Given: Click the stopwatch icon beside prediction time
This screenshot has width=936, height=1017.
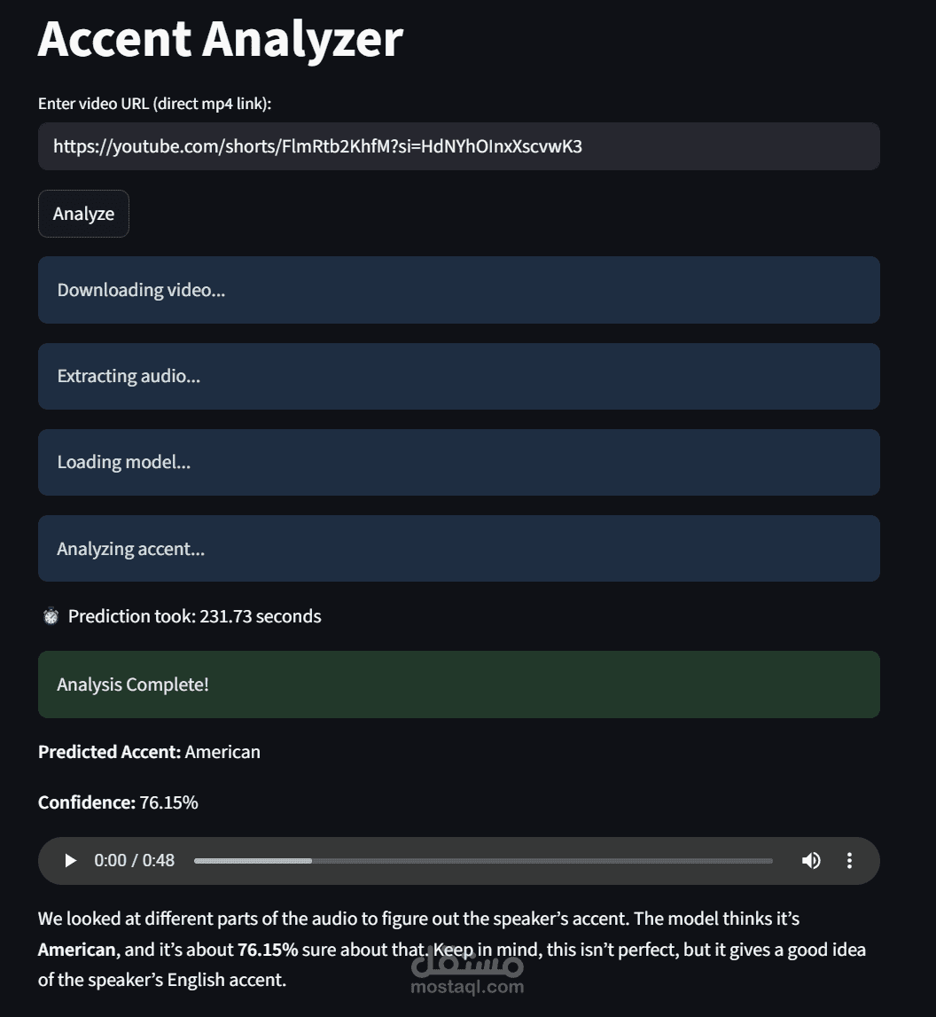Looking at the screenshot, I should [51, 616].
